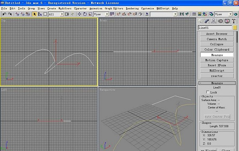
Task: Switch to the Utilities hammer tab
Action: tap(234, 21)
